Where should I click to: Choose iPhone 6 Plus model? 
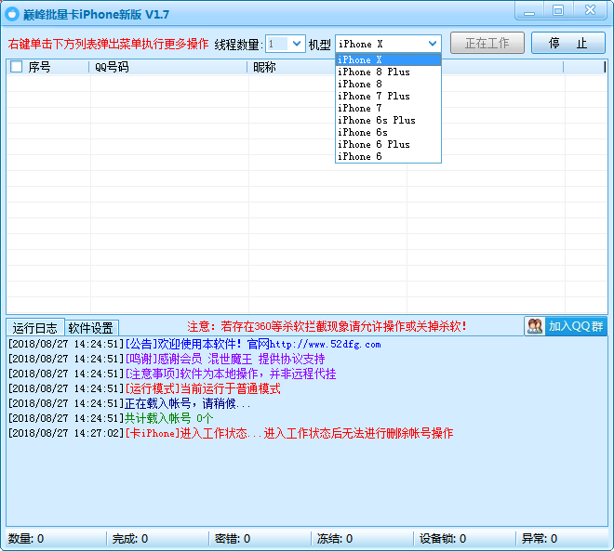coord(388,145)
